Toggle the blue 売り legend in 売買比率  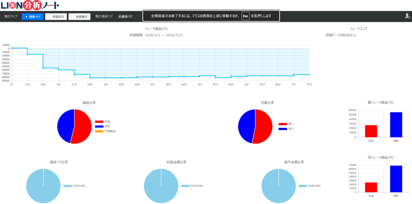[286, 129]
